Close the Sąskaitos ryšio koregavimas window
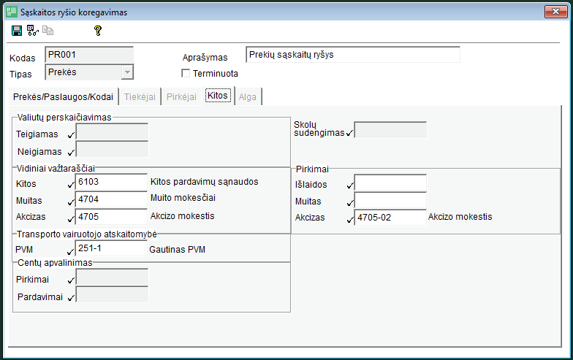This screenshot has width=573, height=360. coord(556,11)
